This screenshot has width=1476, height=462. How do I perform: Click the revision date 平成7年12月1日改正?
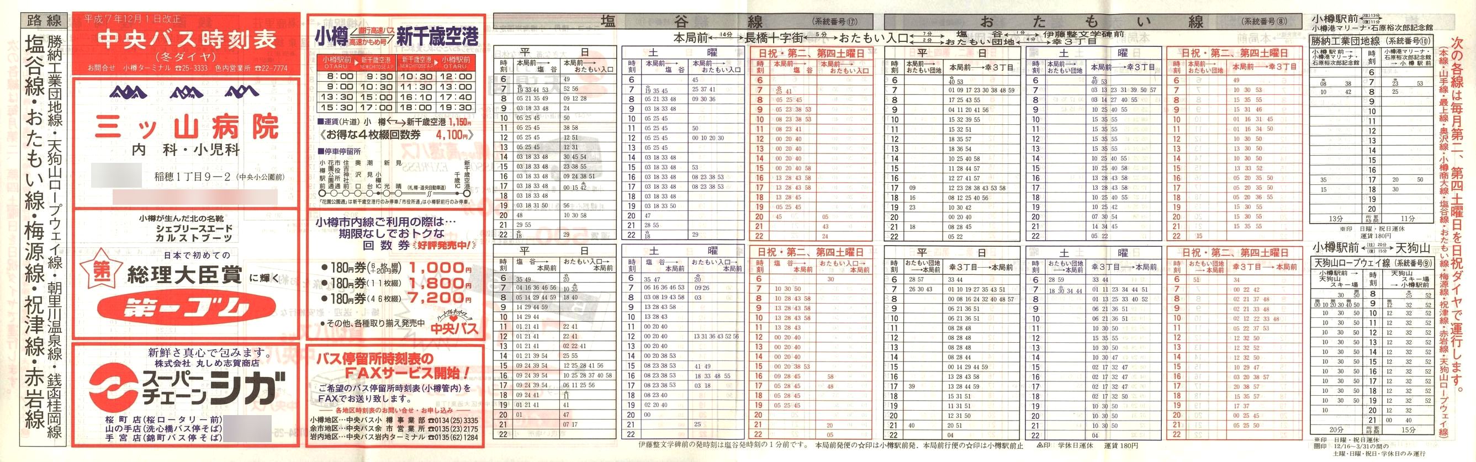pos(133,19)
